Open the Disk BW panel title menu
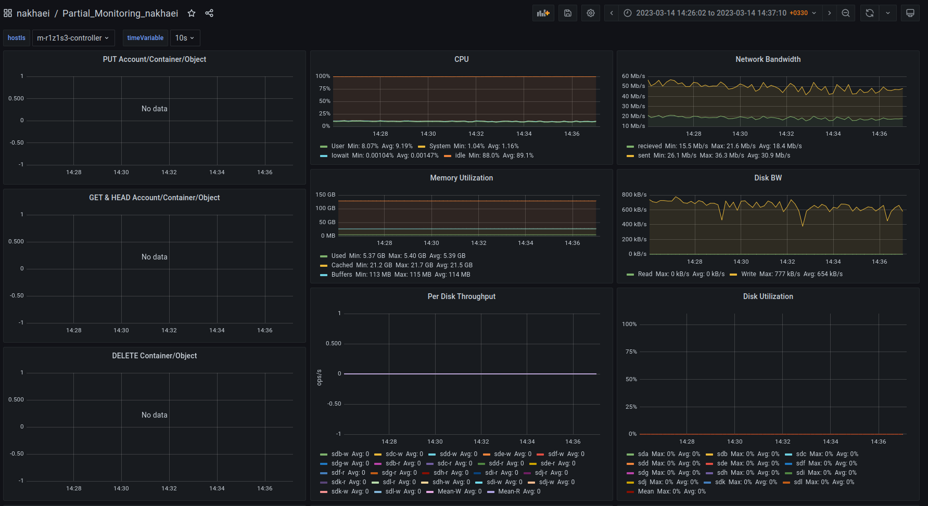This screenshot has width=928, height=506. point(768,178)
